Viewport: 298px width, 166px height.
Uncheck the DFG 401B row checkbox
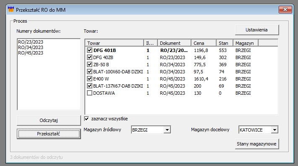89,50
